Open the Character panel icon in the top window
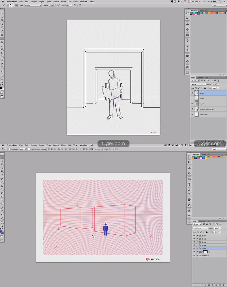The height and width of the screenshot is (287, 227). pyautogui.click(x=187, y=46)
